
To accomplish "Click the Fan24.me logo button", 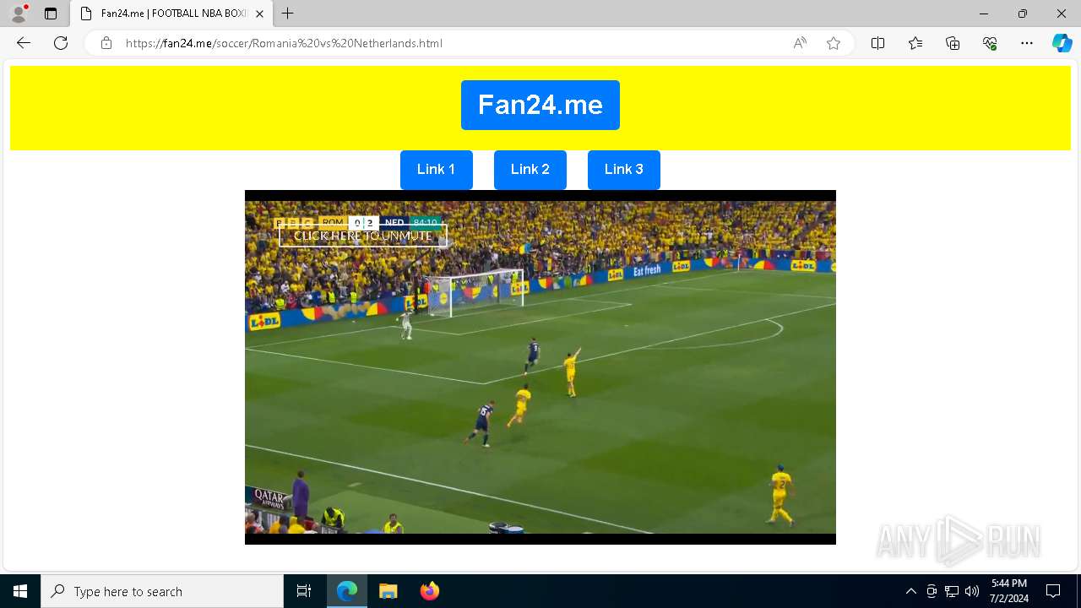I will click(540, 105).
